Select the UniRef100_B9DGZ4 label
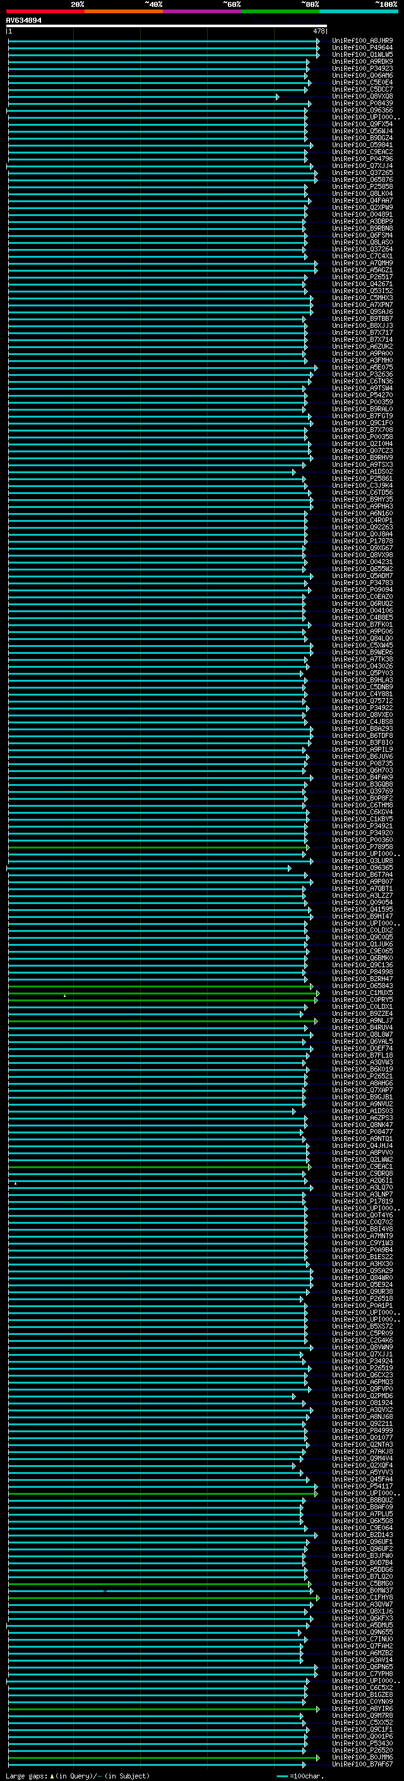 pos(362,138)
